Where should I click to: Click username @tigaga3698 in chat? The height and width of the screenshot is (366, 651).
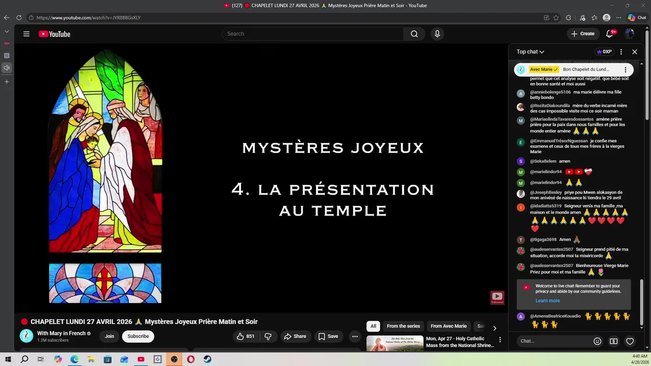[543, 239]
